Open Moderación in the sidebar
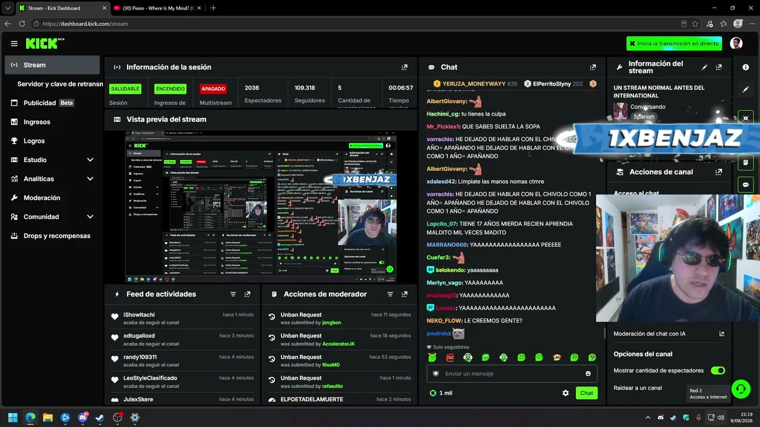 (52, 198)
